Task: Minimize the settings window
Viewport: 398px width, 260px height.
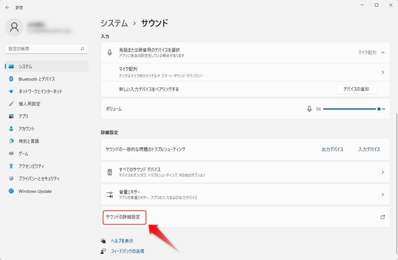Action: click(362, 5)
